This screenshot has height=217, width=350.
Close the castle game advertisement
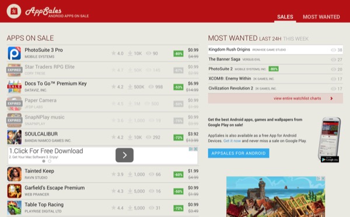(x=323, y=178)
